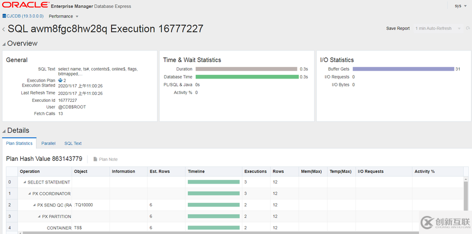Click the refresh icon next to Auto-Refresh
Screen dimensions: 472x234
click(460, 28)
